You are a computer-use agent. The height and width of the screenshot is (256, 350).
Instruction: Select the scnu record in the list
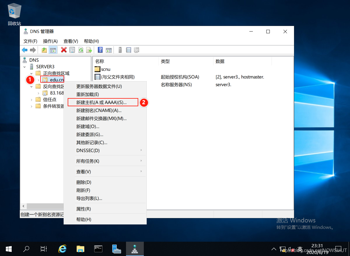[x=104, y=69]
